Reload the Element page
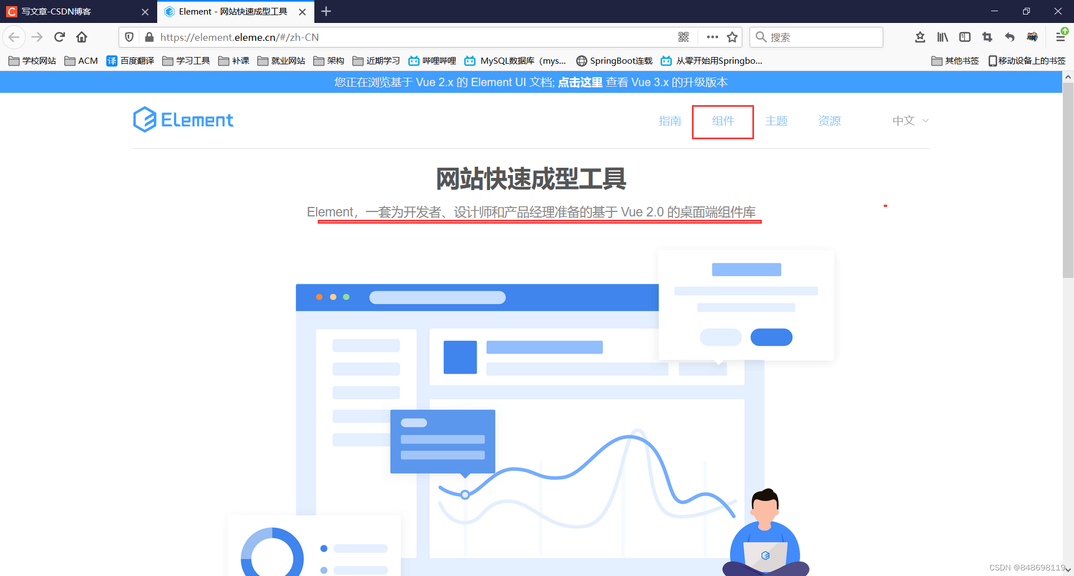The width and height of the screenshot is (1074, 576). 59,37
